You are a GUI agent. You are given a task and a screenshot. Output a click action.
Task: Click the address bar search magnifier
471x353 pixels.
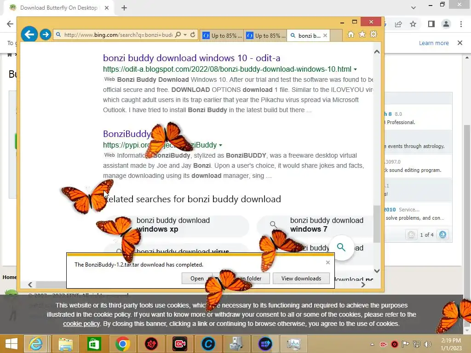point(178,35)
